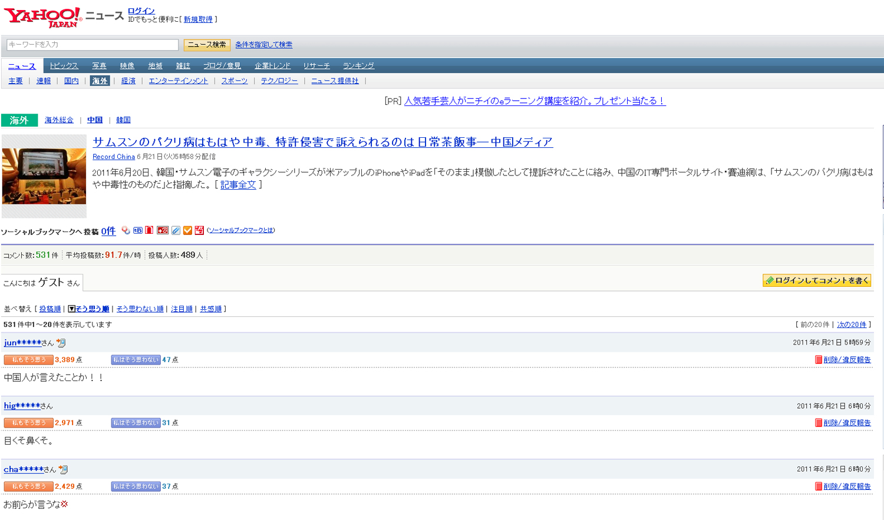
Task: Click the orange checkmark bookmark icon
Action: pos(187,230)
